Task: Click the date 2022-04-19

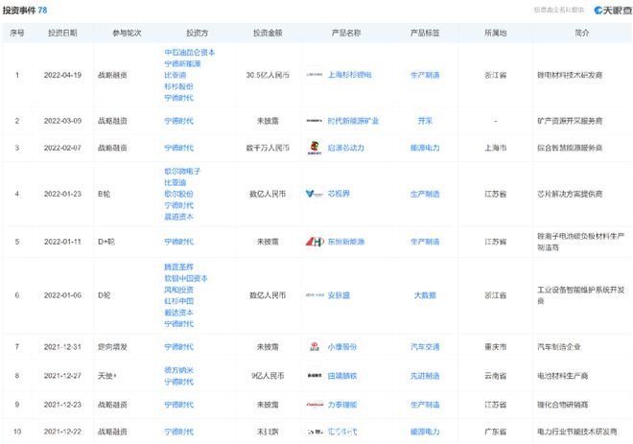Action: [x=62, y=75]
